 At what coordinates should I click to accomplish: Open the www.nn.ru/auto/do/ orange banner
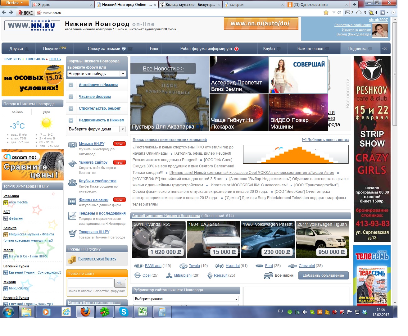click(261, 24)
